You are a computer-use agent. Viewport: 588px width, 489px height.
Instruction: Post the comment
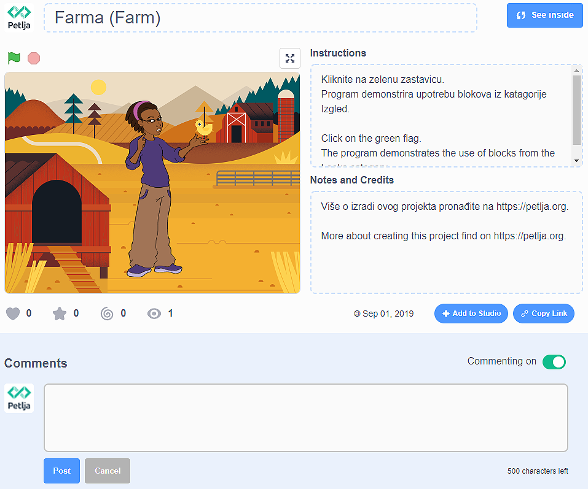coord(61,471)
